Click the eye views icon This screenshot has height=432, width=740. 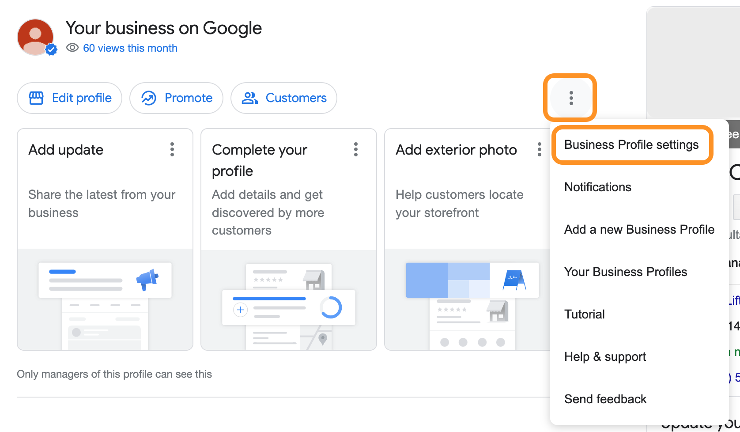[72, 48]
